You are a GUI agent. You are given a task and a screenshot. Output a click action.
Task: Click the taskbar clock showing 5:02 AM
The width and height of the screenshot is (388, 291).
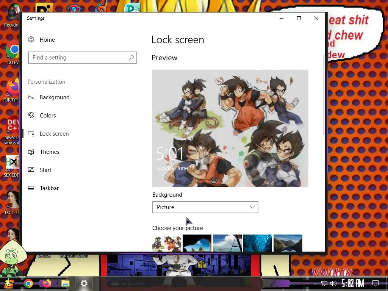pyautogui.click(x=353, y=283)
